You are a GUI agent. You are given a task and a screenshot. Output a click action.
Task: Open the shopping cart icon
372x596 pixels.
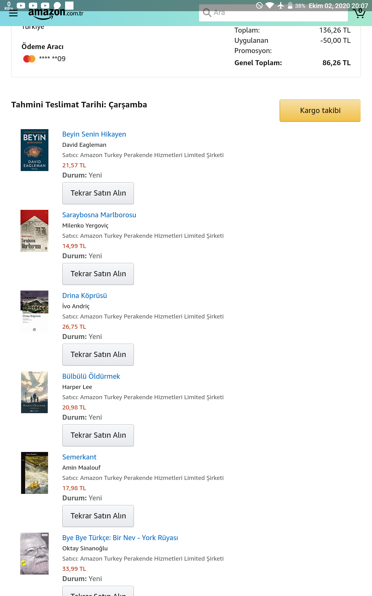coord(359,13)
